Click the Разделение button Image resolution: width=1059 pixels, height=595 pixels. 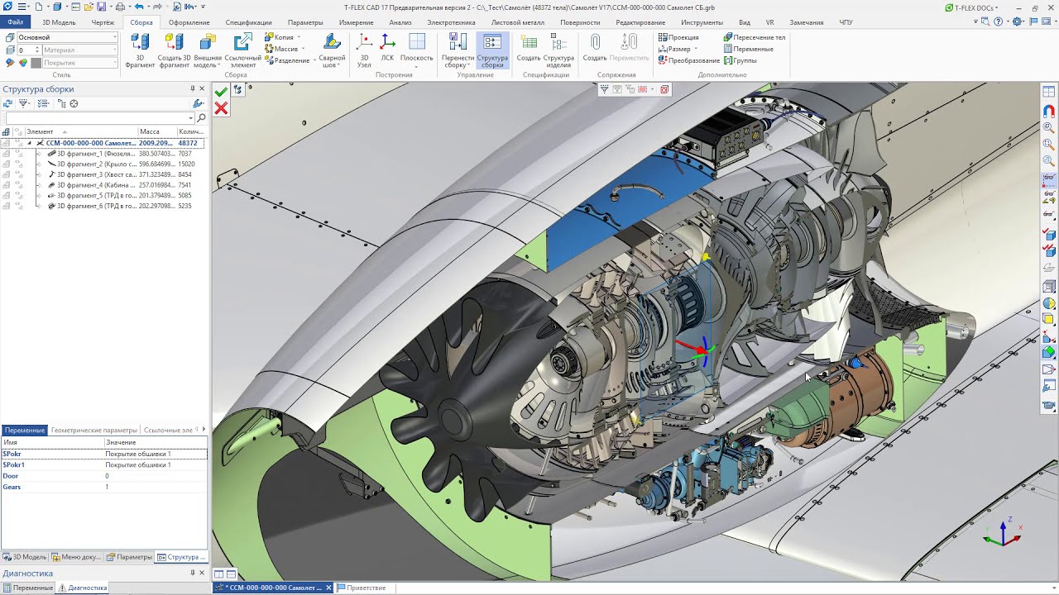pyautogui.click(x=287, y=60)
